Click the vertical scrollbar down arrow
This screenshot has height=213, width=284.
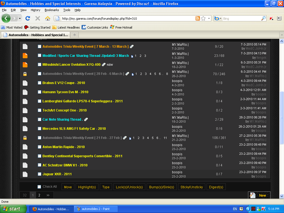[x=282, y=196]
